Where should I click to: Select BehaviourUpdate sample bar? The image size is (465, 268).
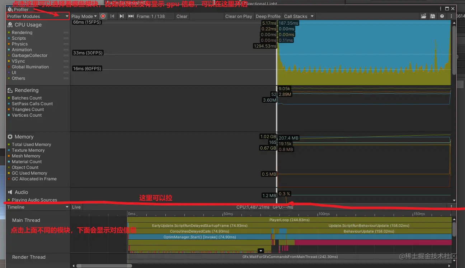(369, 231)
